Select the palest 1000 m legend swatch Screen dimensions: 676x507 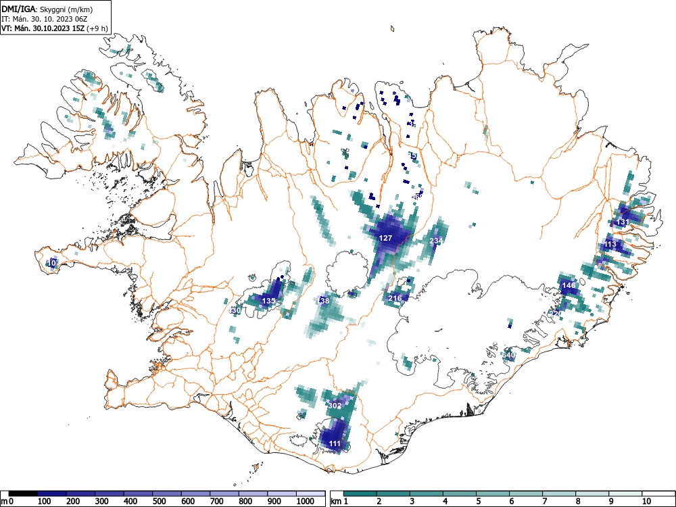click(x=311, y=493)
